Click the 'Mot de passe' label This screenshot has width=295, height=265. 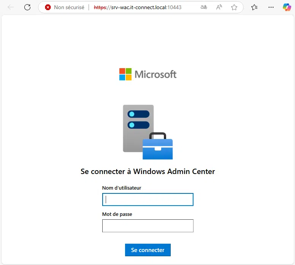pyautogui.click(x=117, y=214)
